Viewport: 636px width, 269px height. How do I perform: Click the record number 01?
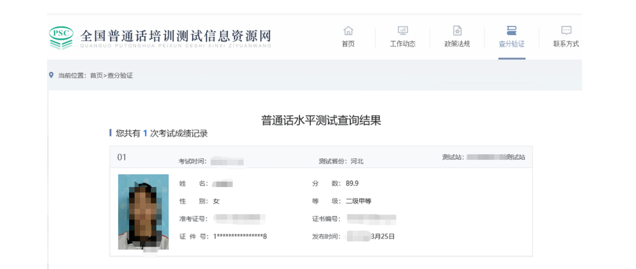pyautogui.click(x=122, y=157)
